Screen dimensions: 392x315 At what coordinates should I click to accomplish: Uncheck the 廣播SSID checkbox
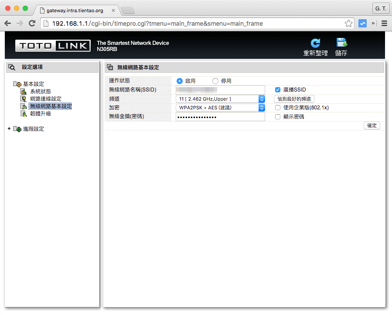point(278,90)
